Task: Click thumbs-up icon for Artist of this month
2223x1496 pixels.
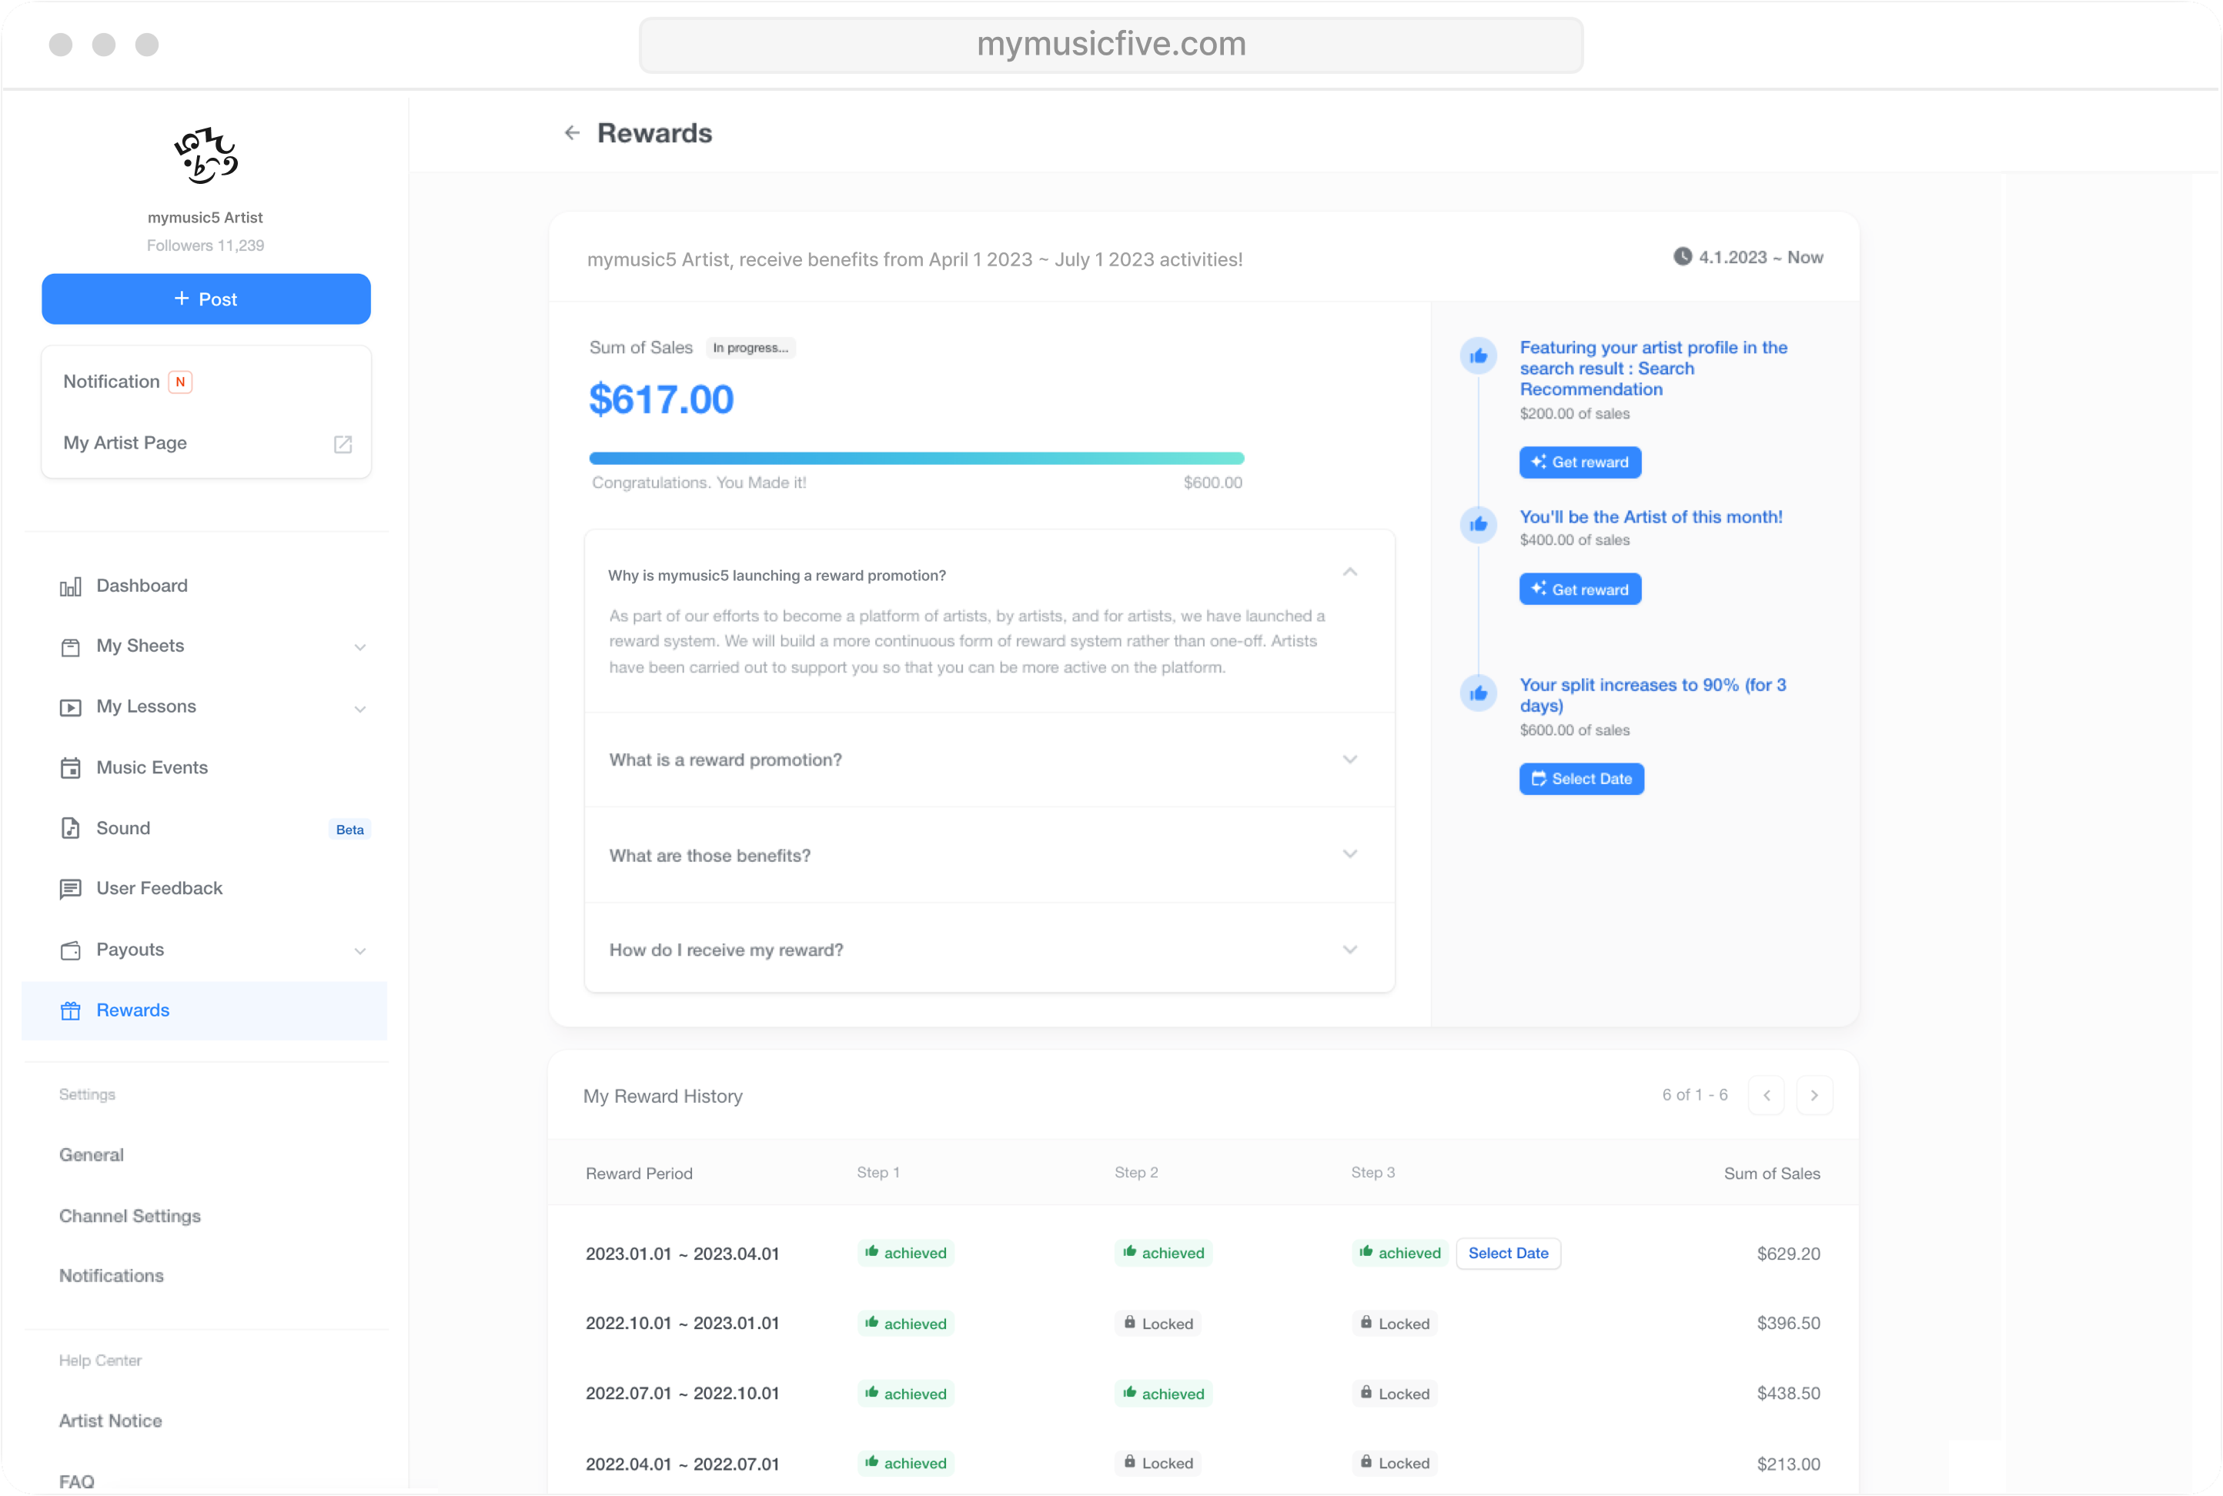Action: [x=1478, y=524]
